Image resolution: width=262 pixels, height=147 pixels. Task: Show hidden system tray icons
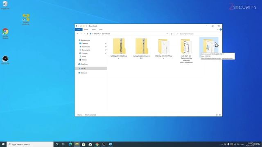point(222,144)
